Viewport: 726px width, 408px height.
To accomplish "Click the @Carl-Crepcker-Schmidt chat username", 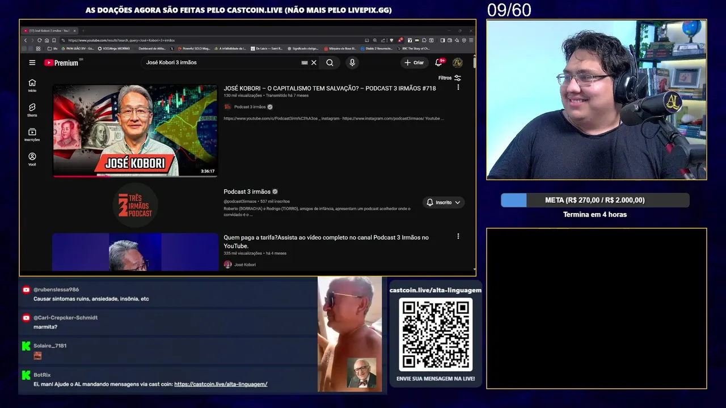I will click(x=66, y=317).
